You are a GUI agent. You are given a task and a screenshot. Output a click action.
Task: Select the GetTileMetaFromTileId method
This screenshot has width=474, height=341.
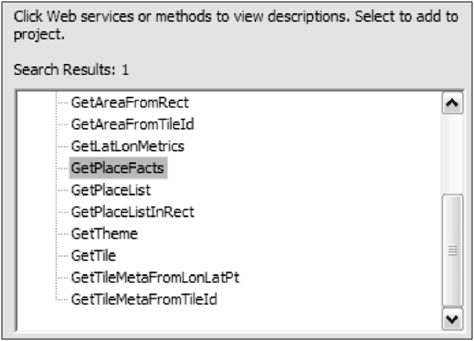coord(144,300)
